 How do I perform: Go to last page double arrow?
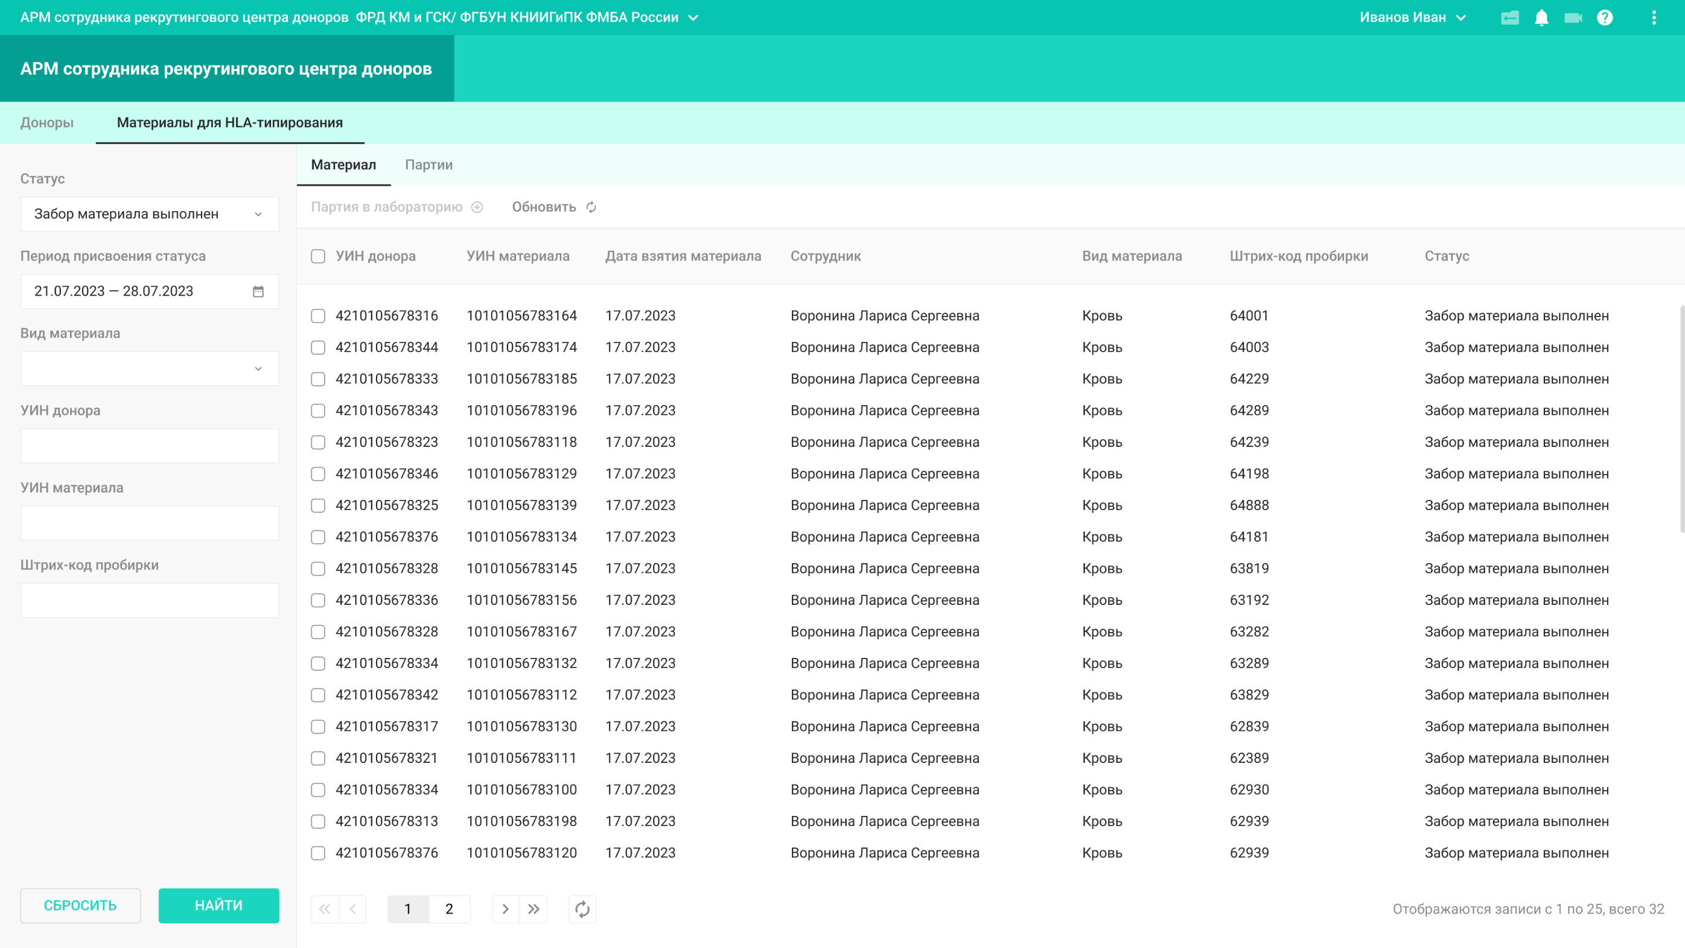534,909
